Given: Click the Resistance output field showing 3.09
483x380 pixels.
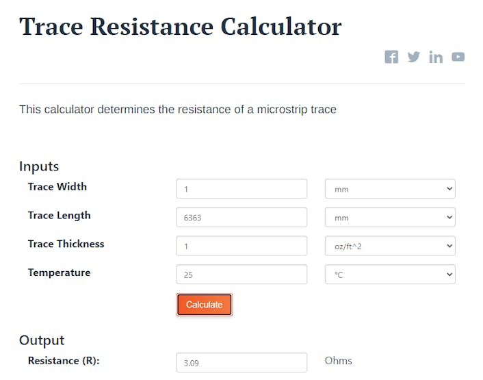Looking at the screenshot, I should (x=241, y=363).
